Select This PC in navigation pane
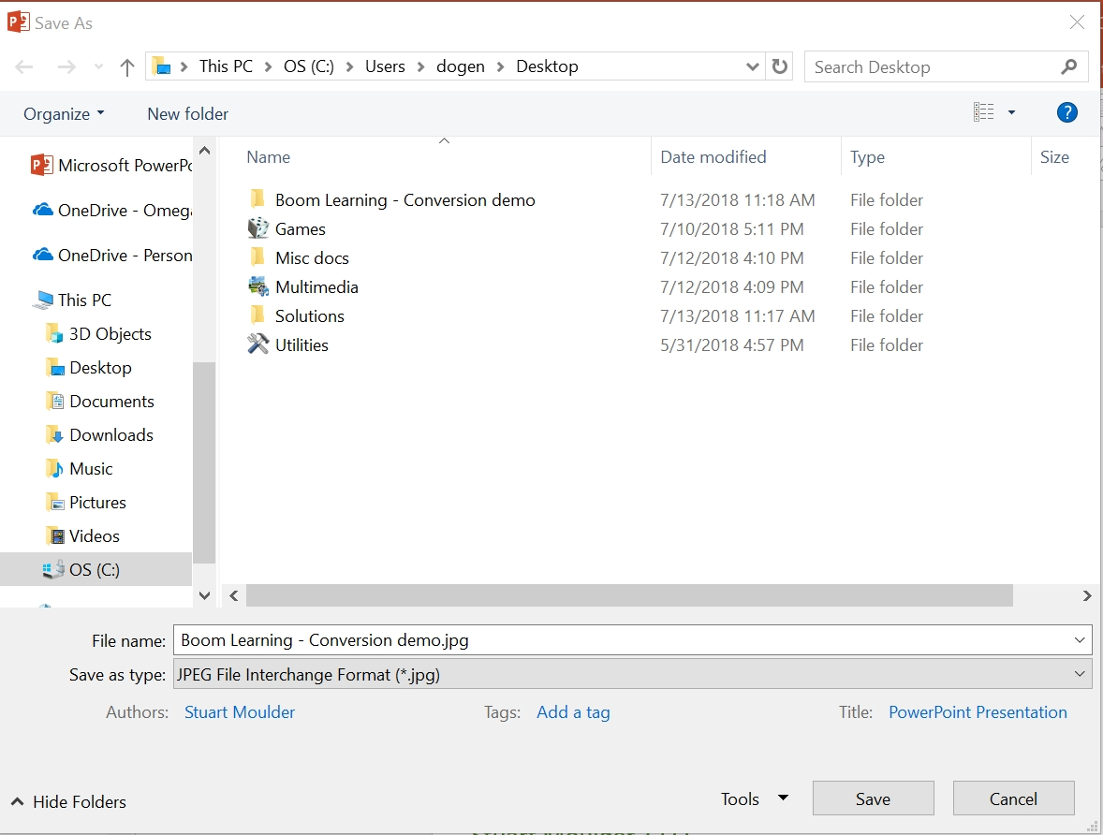 coord(72,300)
